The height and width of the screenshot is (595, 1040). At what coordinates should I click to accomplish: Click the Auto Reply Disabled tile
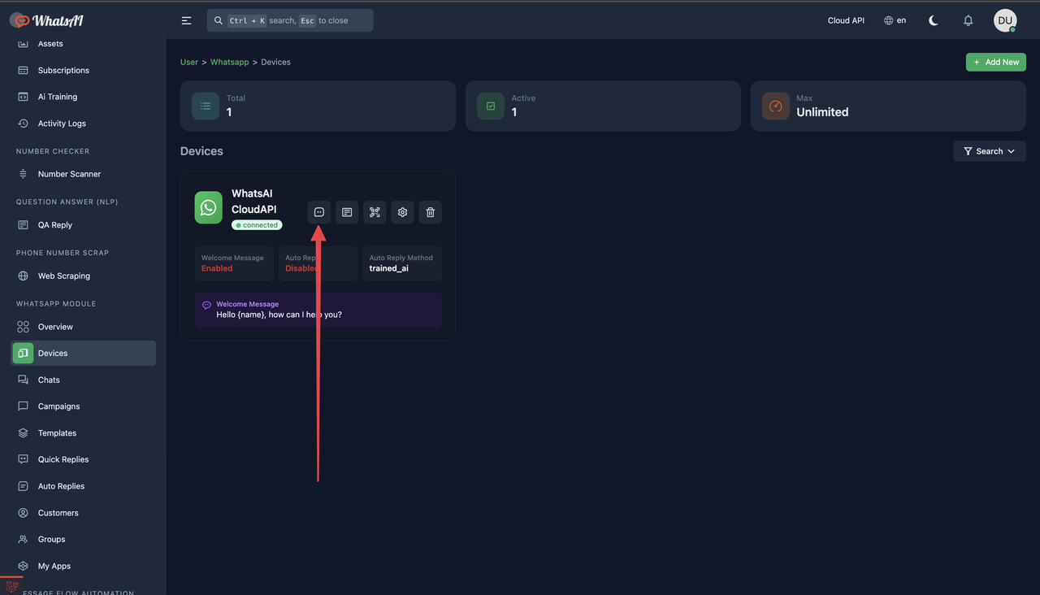pyautogui.click(x=318, y=263)
